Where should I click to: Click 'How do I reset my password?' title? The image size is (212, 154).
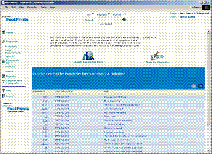point(122,105)
